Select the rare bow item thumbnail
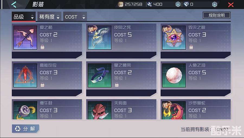The width and height of the screenshot is (244, 138). [x=99, y=37]
